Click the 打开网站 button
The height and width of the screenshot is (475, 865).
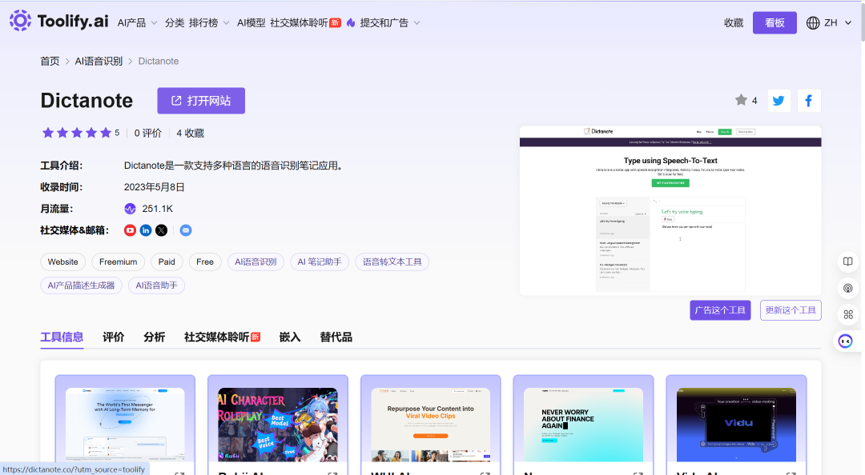pyautogui.click(x=201, y=101)
